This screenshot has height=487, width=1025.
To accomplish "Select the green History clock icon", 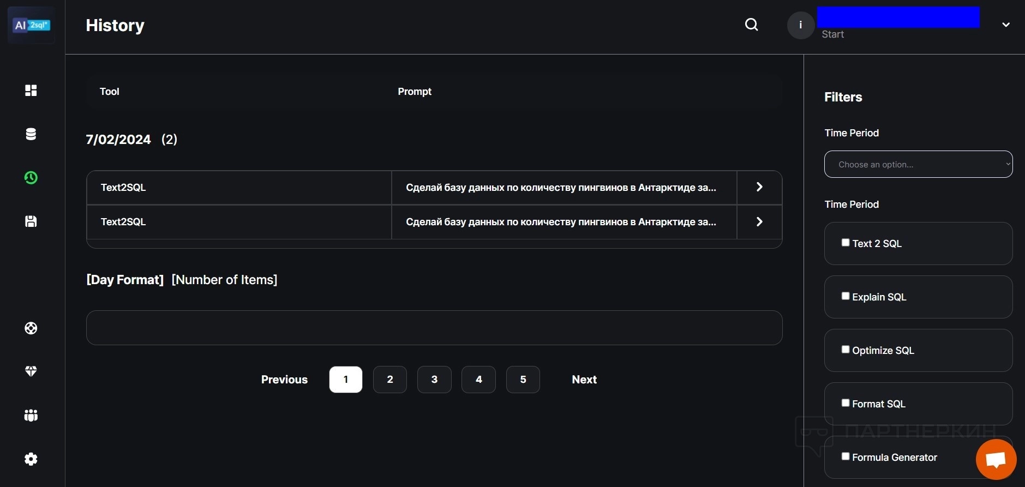I will (31, 178).
